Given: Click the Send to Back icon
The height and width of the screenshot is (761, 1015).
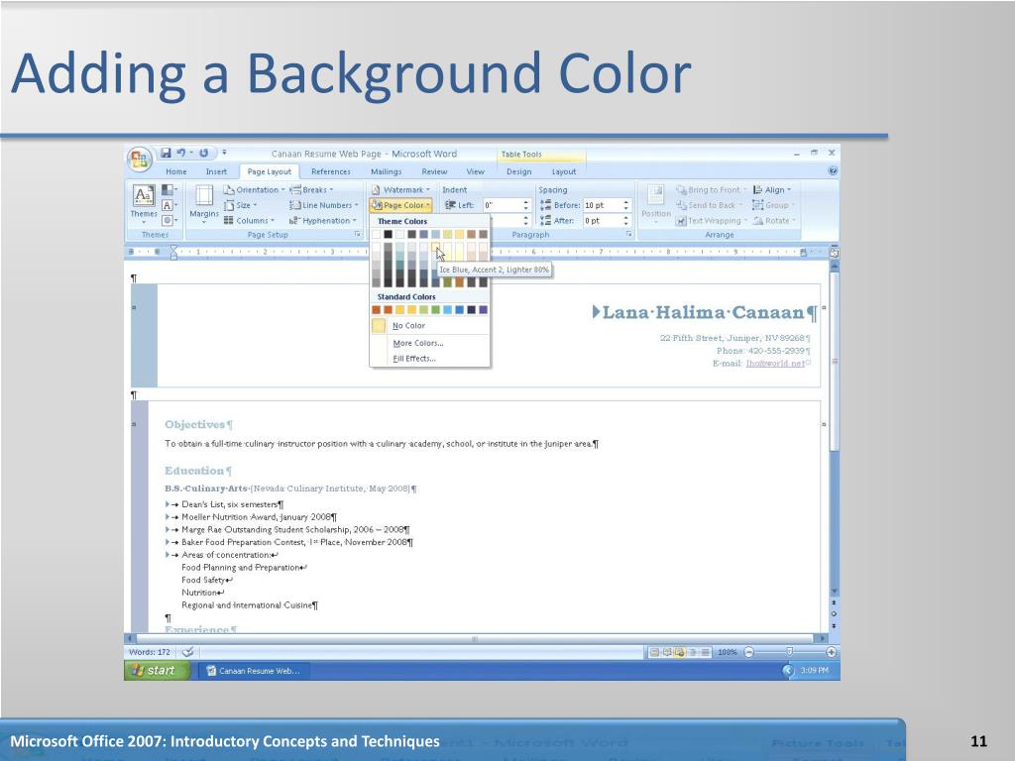Looking at the screenshot, I should click(681, 205).
